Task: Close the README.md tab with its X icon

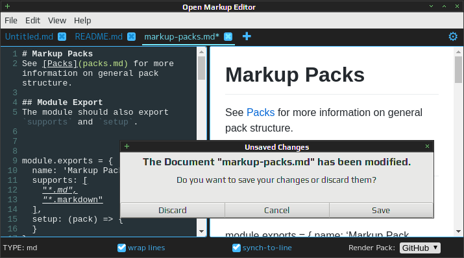Action: (131, 37)
